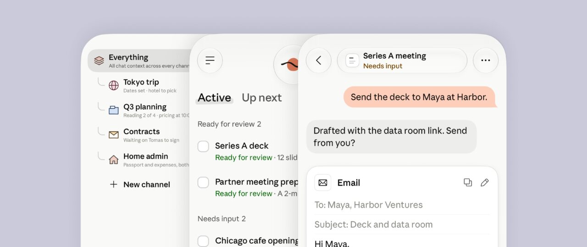The height and width of the screenshot is (247, 587).
Task: Click the Needs input status label
Action: point(382,66)
